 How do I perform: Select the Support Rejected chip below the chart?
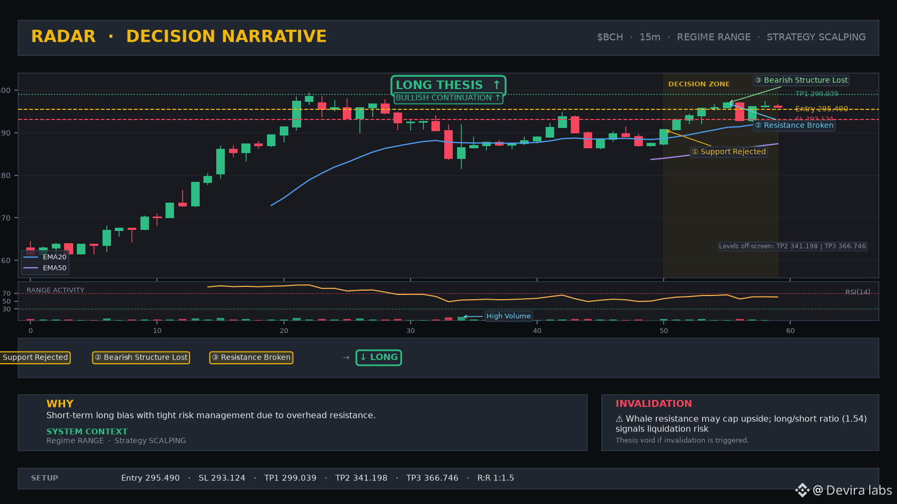[35, 357]
